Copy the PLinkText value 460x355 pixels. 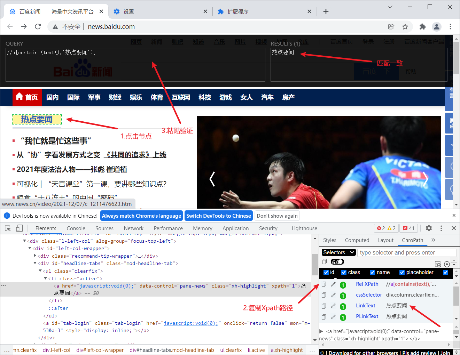[x=324, y=317]
